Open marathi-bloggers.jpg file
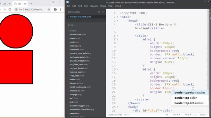211x118 pixels. pos(79,106)
